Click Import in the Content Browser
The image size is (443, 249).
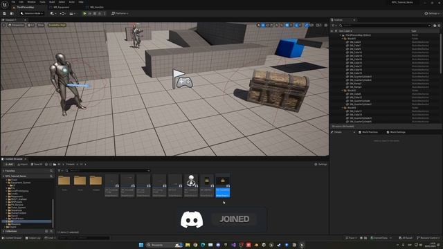tap(22, 165)
